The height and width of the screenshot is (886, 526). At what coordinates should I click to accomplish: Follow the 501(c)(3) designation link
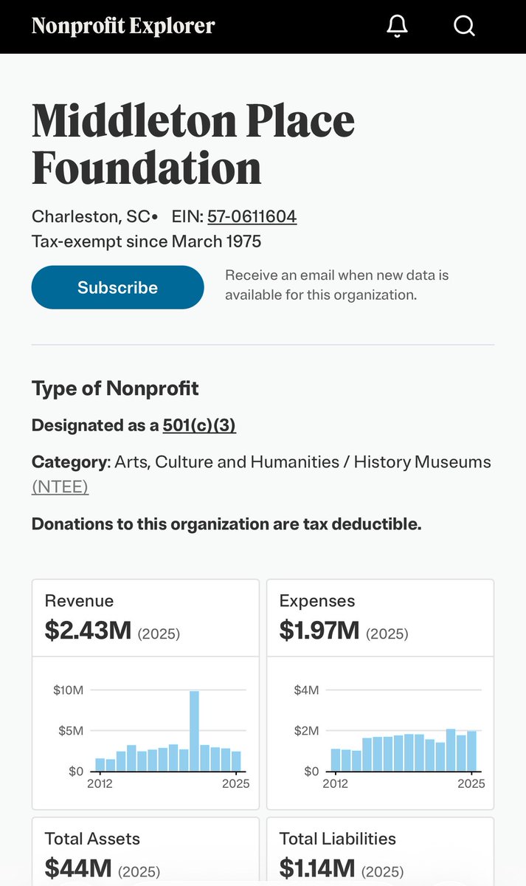[x=199, y=425]
